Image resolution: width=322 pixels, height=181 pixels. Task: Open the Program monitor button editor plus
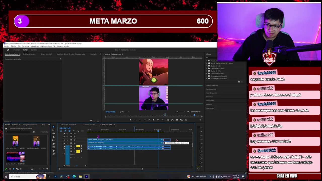click(x=200, y=120)
